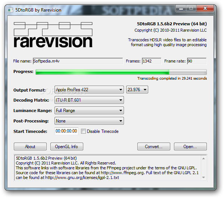Open the Luminance Range dropdown
Screen dimensions: 224x198
89,111
